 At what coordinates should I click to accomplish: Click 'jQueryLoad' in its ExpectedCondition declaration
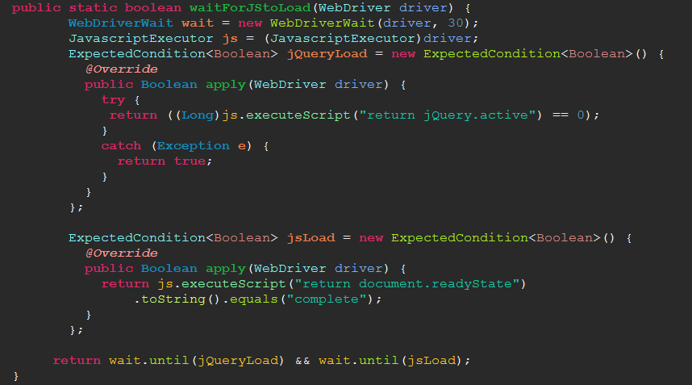point(327,54)
